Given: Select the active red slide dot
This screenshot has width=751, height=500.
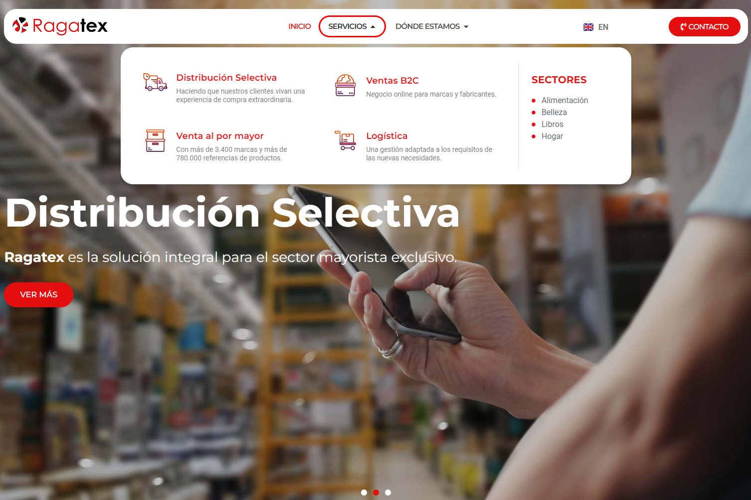Looking at the screenshot, I should [x=376, y=493].
